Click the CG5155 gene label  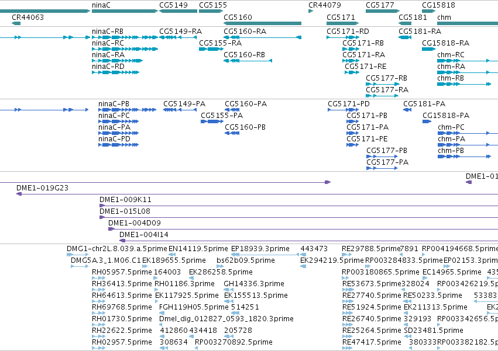pos(213,5)
